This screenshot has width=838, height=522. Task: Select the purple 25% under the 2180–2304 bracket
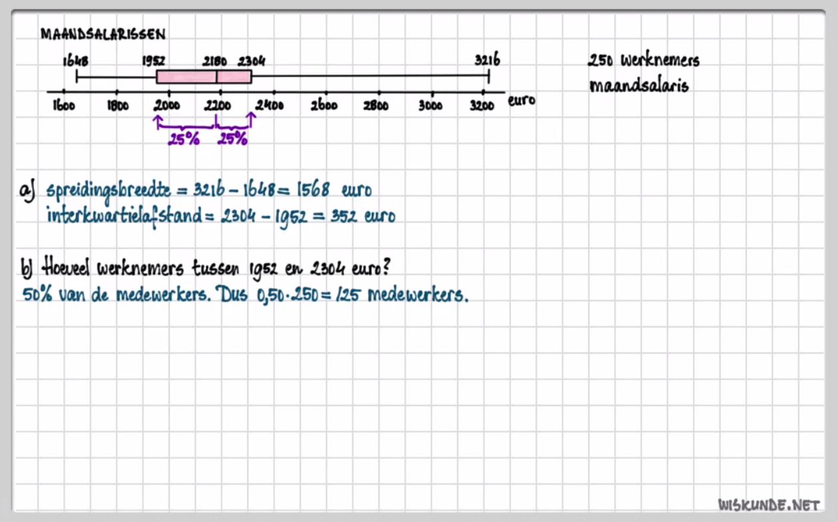pos(232,139)
